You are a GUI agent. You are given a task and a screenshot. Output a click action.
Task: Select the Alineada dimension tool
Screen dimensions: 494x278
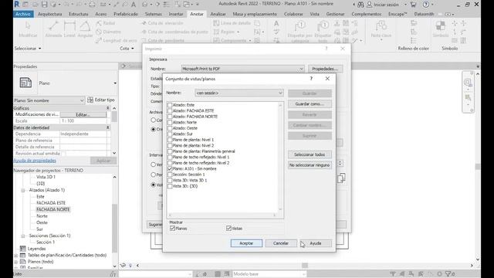coord(53,26)
